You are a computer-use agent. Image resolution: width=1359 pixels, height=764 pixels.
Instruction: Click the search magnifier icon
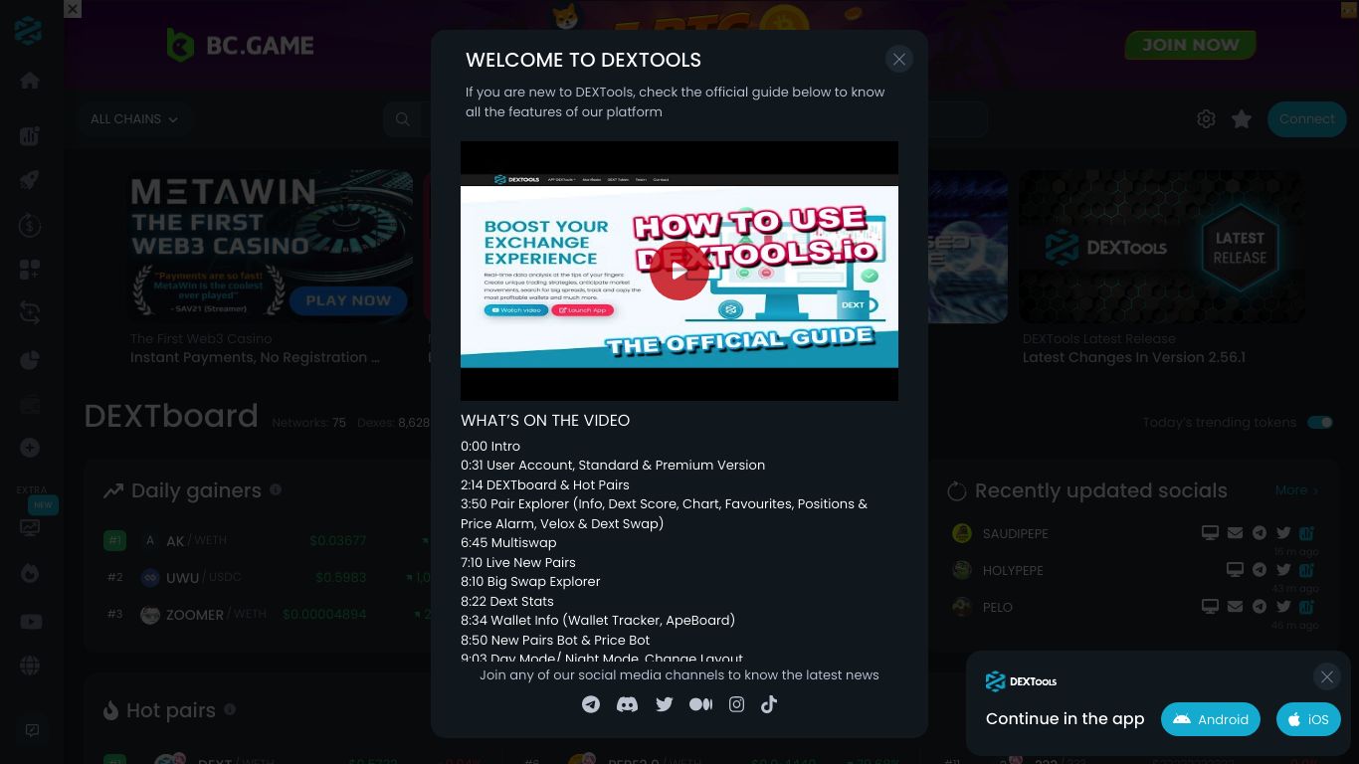pyautogui.click(x=403, y=119)
